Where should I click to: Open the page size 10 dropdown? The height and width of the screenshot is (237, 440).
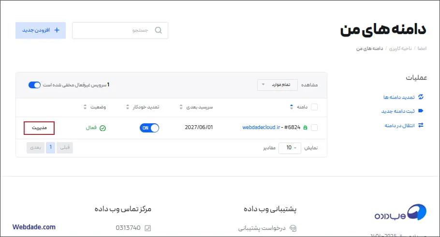pyautogui.click(x=290, y=148)
